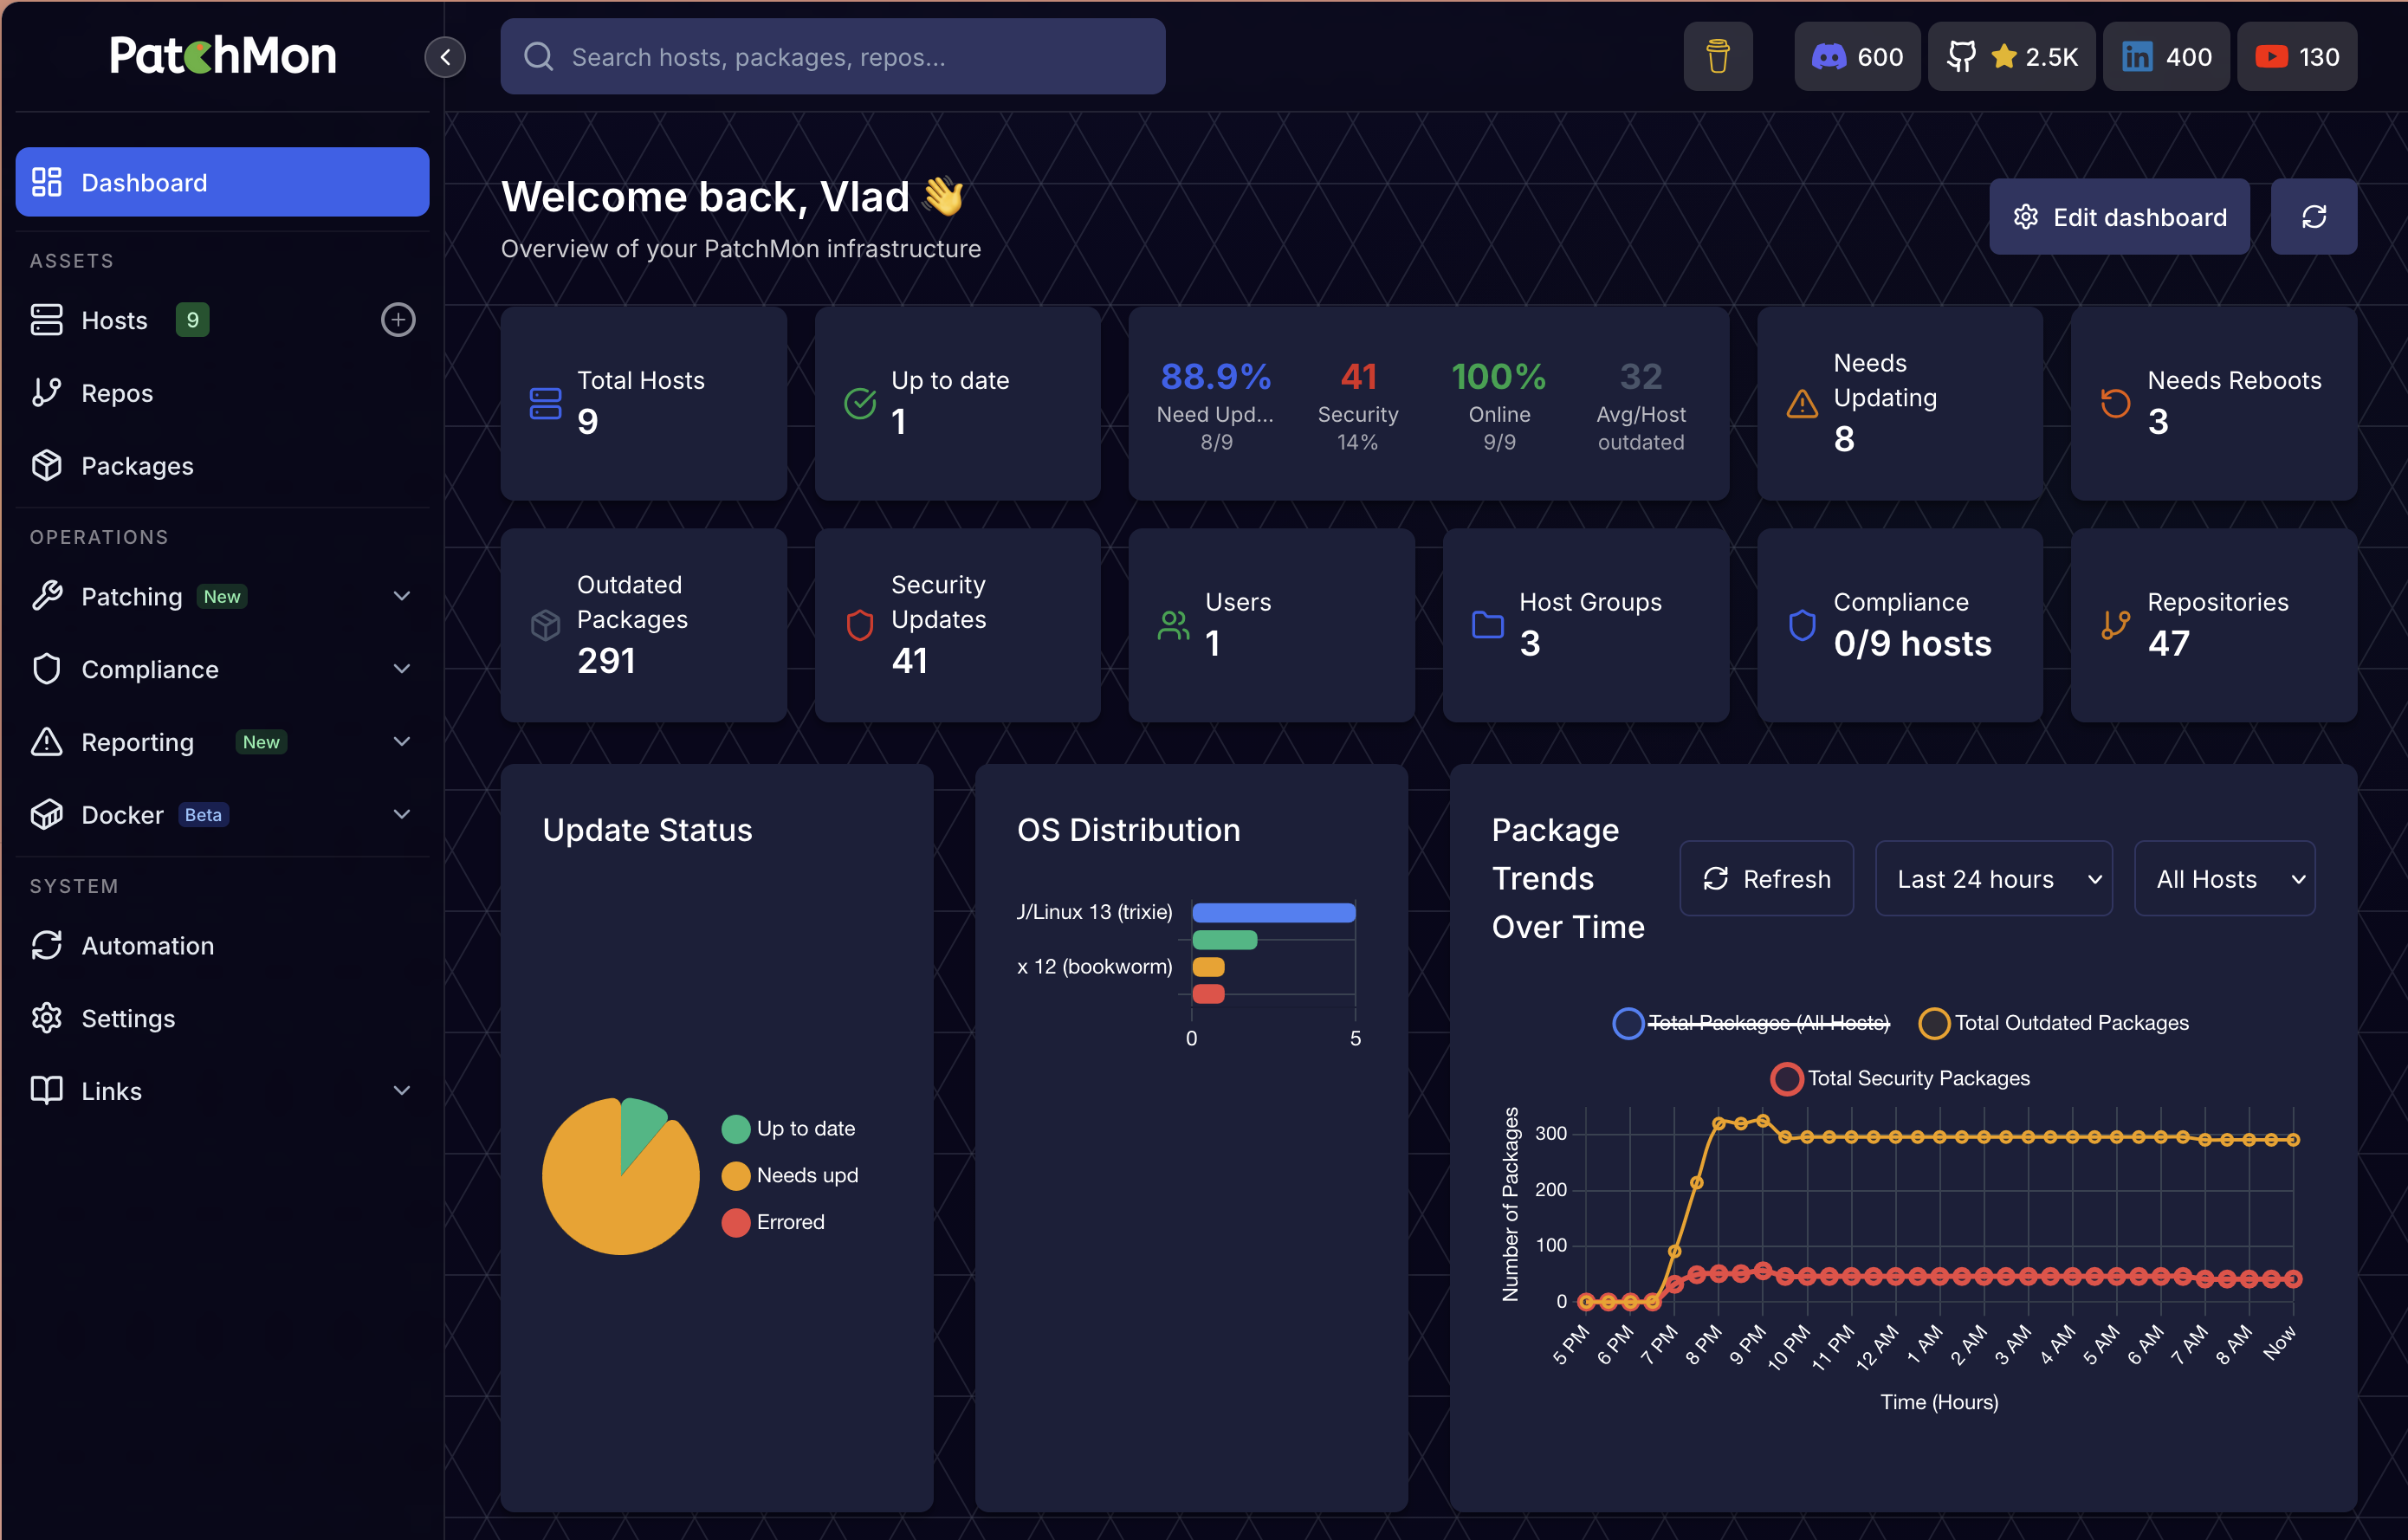The height and width of the screenshot is (1540, 2408).
Task: Click the Compliance card shield icon
Action: coord(1802,625)
